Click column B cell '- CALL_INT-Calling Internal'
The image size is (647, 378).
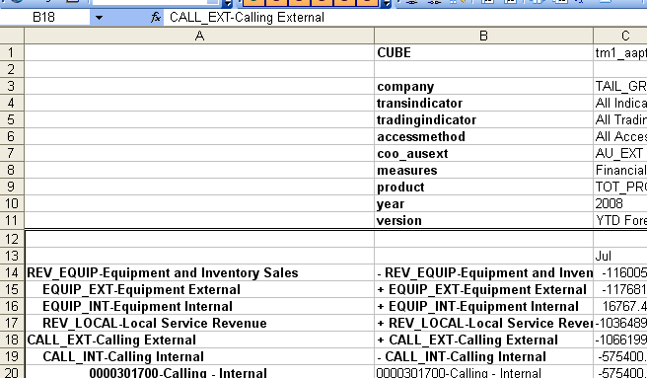click(x=483, y=356)
